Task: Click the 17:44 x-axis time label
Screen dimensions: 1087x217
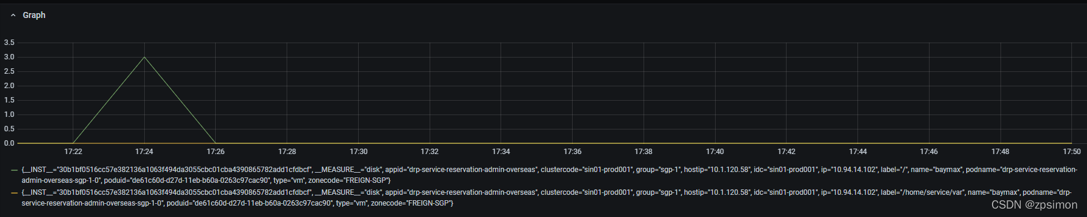Action: point(858,152)
